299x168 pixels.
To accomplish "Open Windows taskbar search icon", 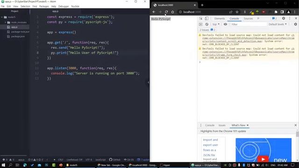I will (10, 165).
